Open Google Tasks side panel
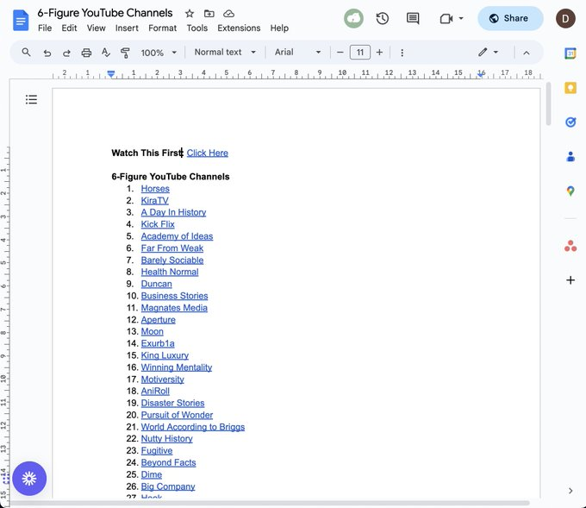The image size is (586, 508). point(570,122)
